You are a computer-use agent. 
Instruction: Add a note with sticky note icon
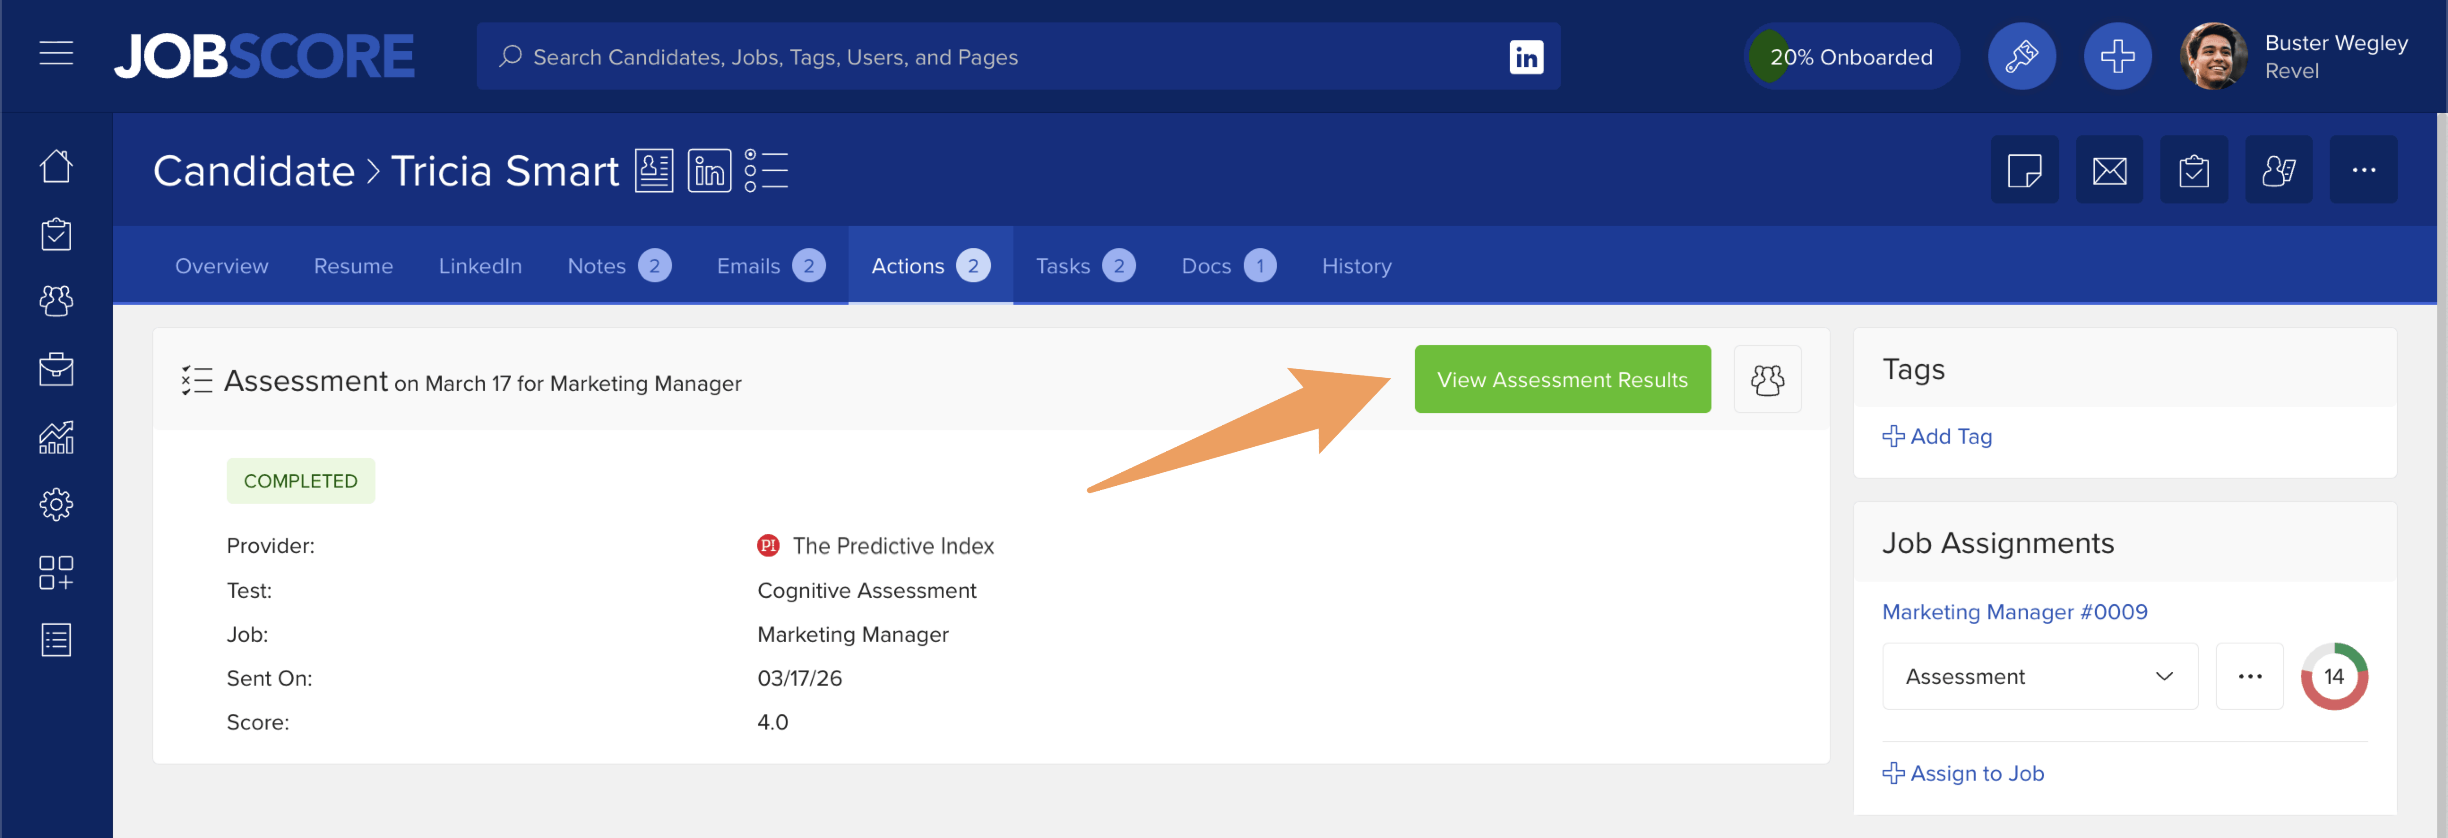(2024, 170)
